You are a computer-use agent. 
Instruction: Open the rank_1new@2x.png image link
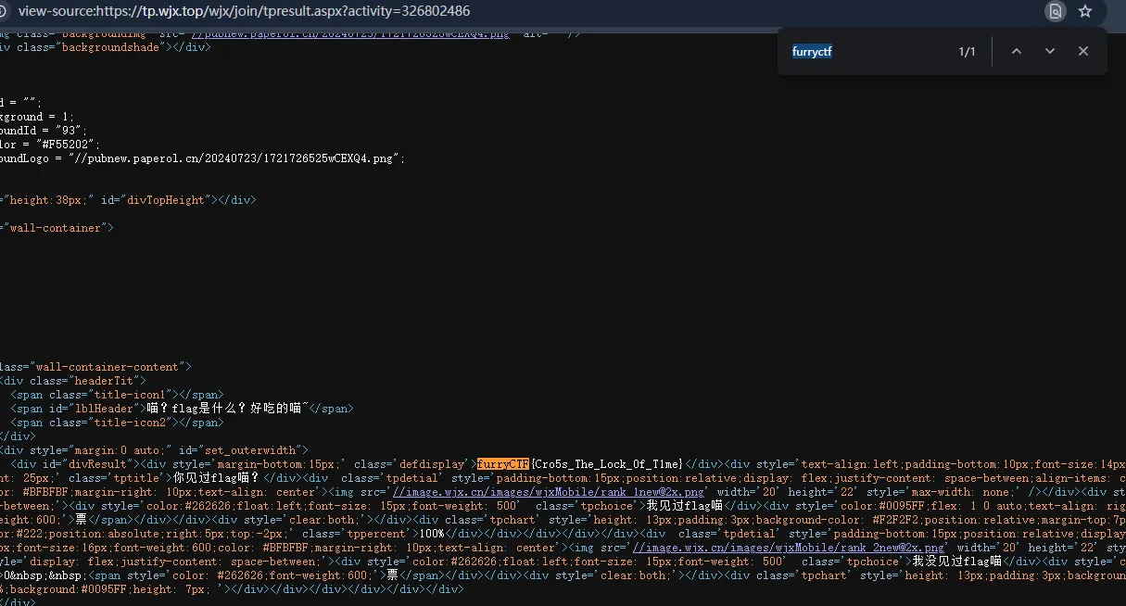549,492
